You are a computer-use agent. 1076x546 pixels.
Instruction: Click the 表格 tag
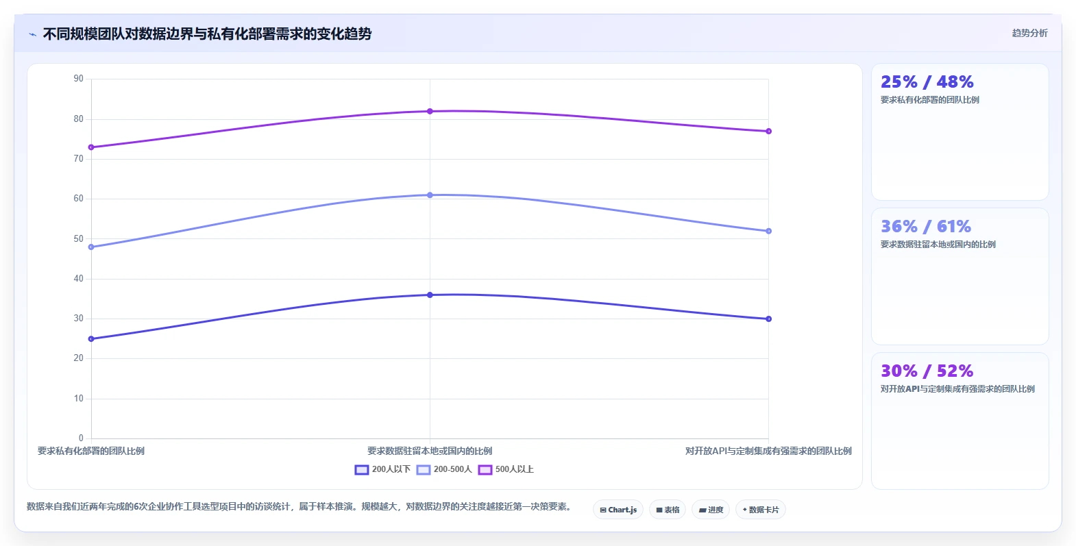point(668,510)
